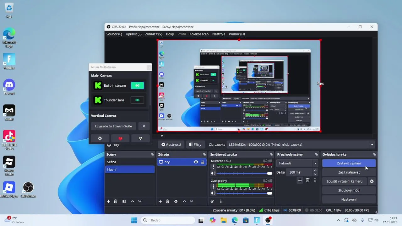This screenshot has height=226, width=402.
Task: Add a new source in Zdroje panel
Action: [x=160, y=201]
